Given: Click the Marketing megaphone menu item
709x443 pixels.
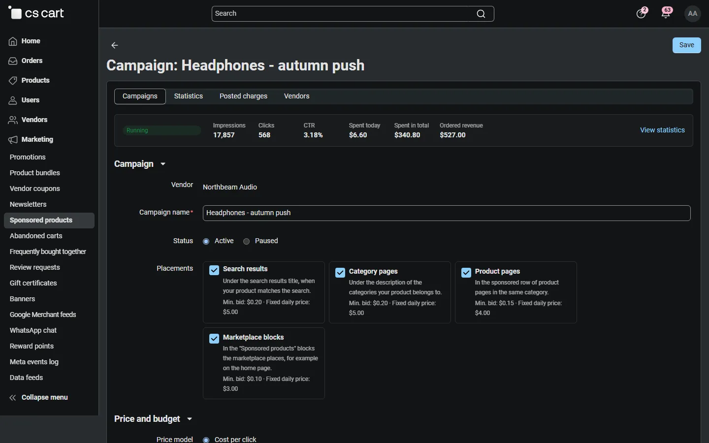Looking at the screenshot, I should 31,140.
